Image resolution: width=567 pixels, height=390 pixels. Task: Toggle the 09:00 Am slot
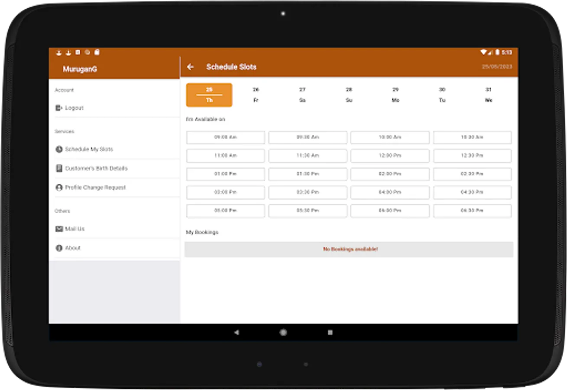pyautogui.click(x=226, y=137)
